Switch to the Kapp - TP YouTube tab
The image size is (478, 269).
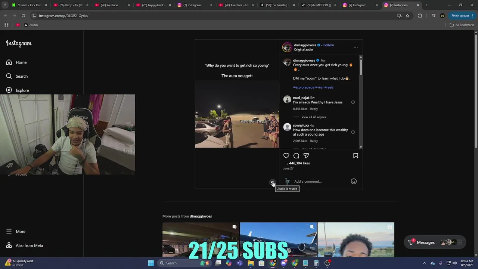pyautogui.click(x=70, y=5)
